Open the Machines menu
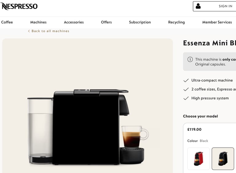Viewport: 236px width, 173px height. point(38,22)
